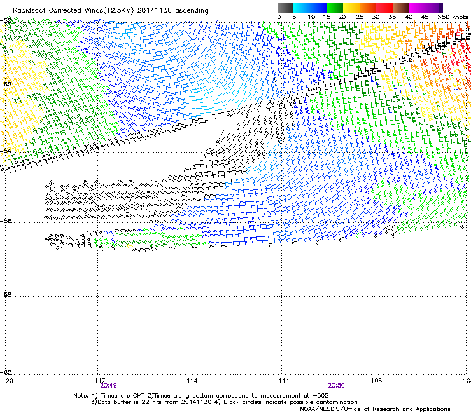Image resolution: width=471 pixels, height=413 pixels.
Task: Click the '-56' latitude axis label
Action: 6,221
